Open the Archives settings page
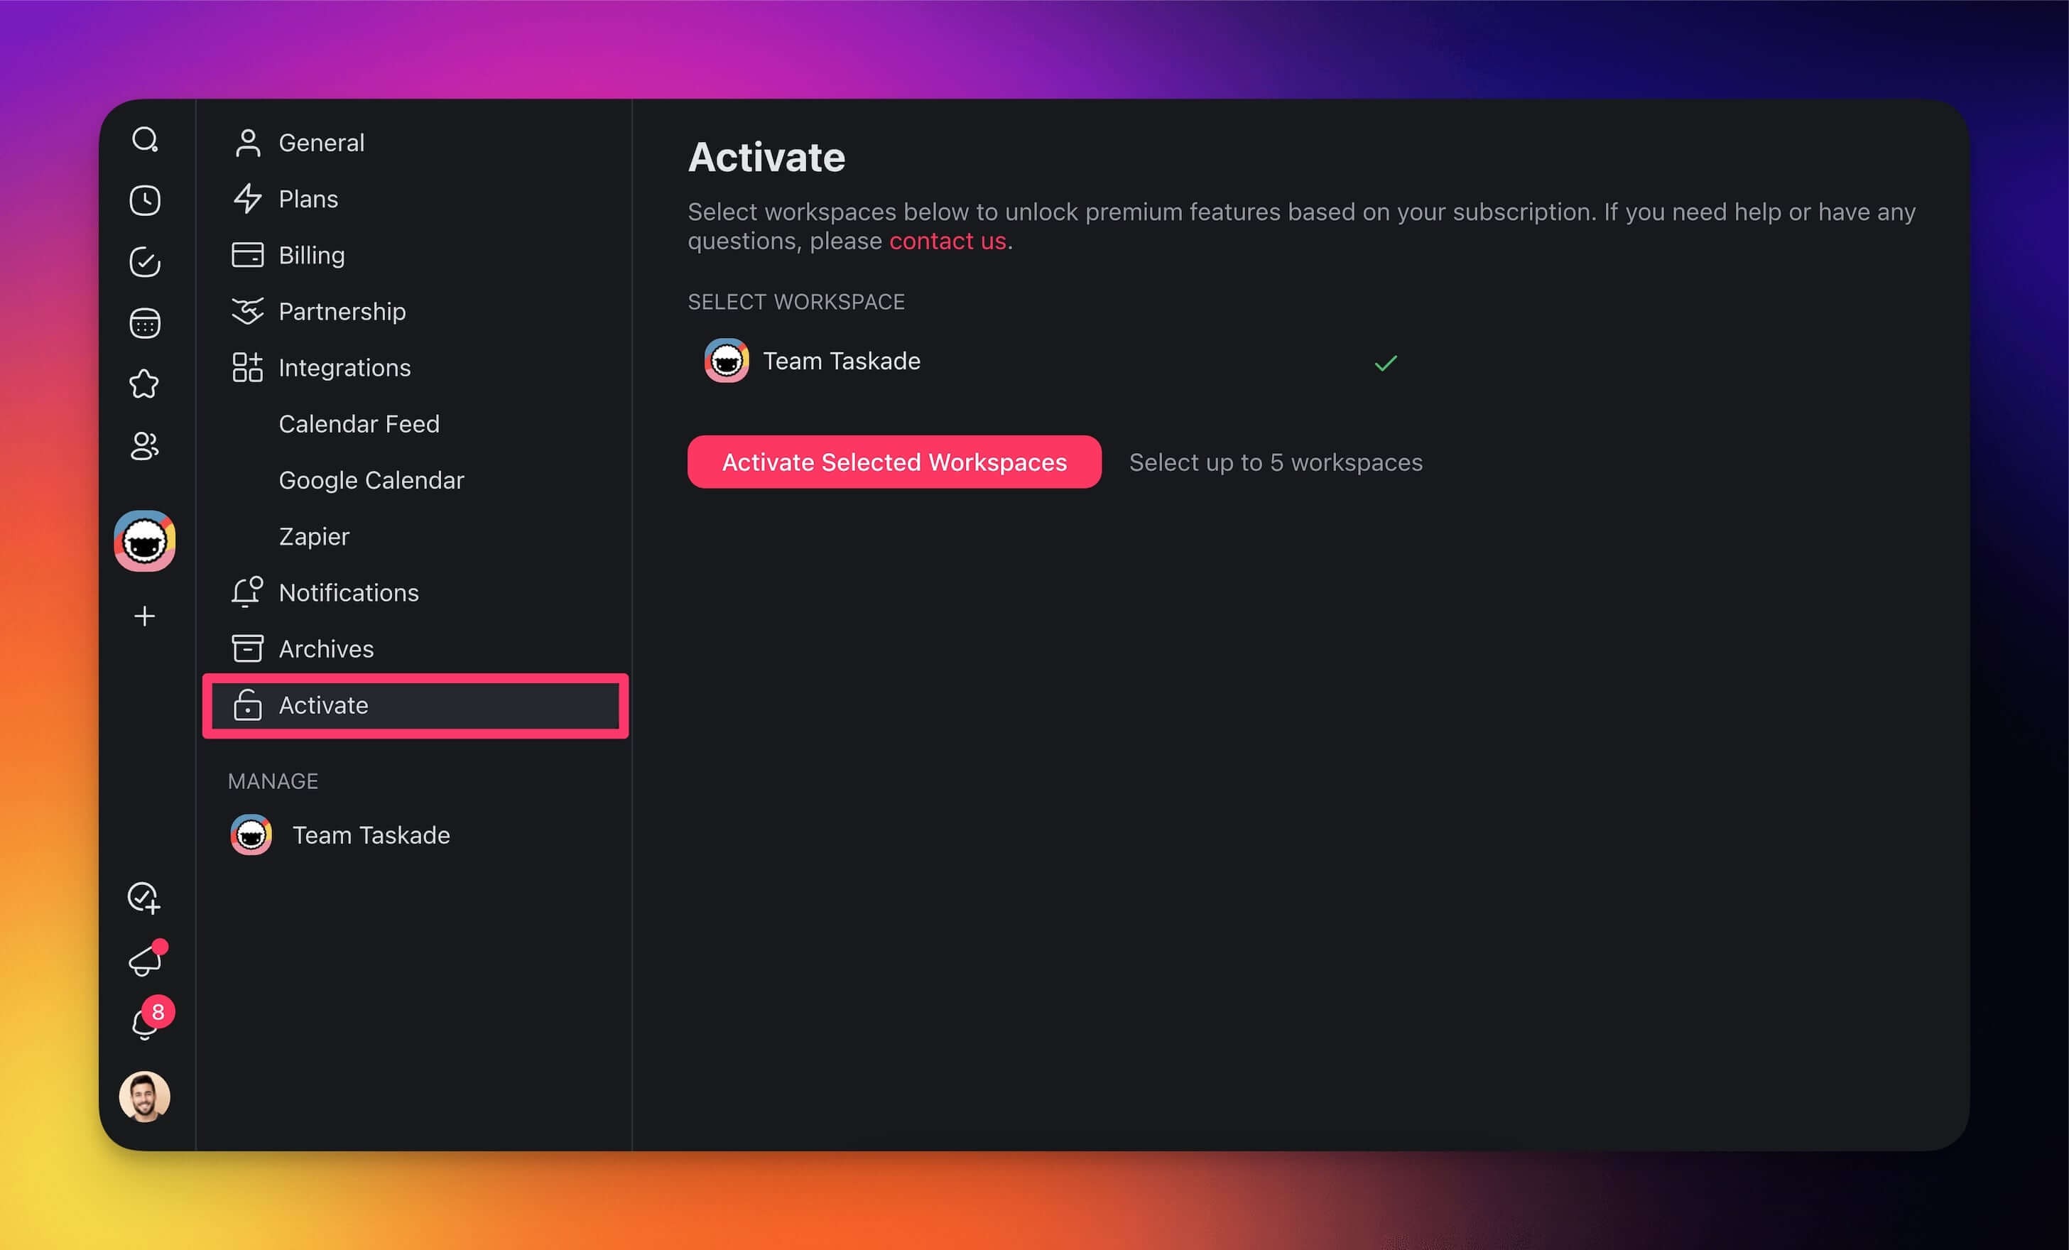This screenshot has height=1250, width=2069. [x=326, y=649]
